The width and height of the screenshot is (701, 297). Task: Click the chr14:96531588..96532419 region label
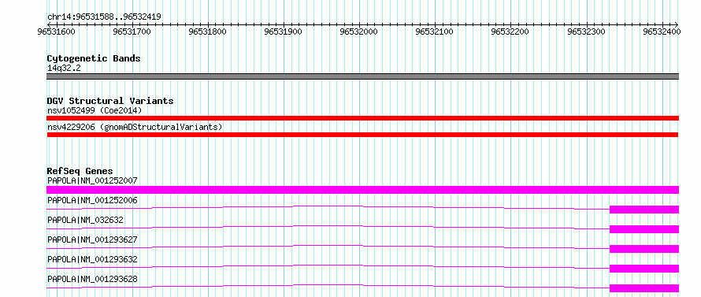coord(104,17)
